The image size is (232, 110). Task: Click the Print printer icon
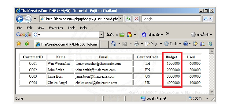pos(136,44)
